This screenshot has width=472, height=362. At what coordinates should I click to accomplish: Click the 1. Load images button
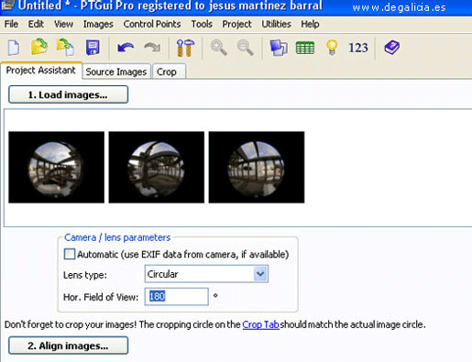(x=68, y=94)
